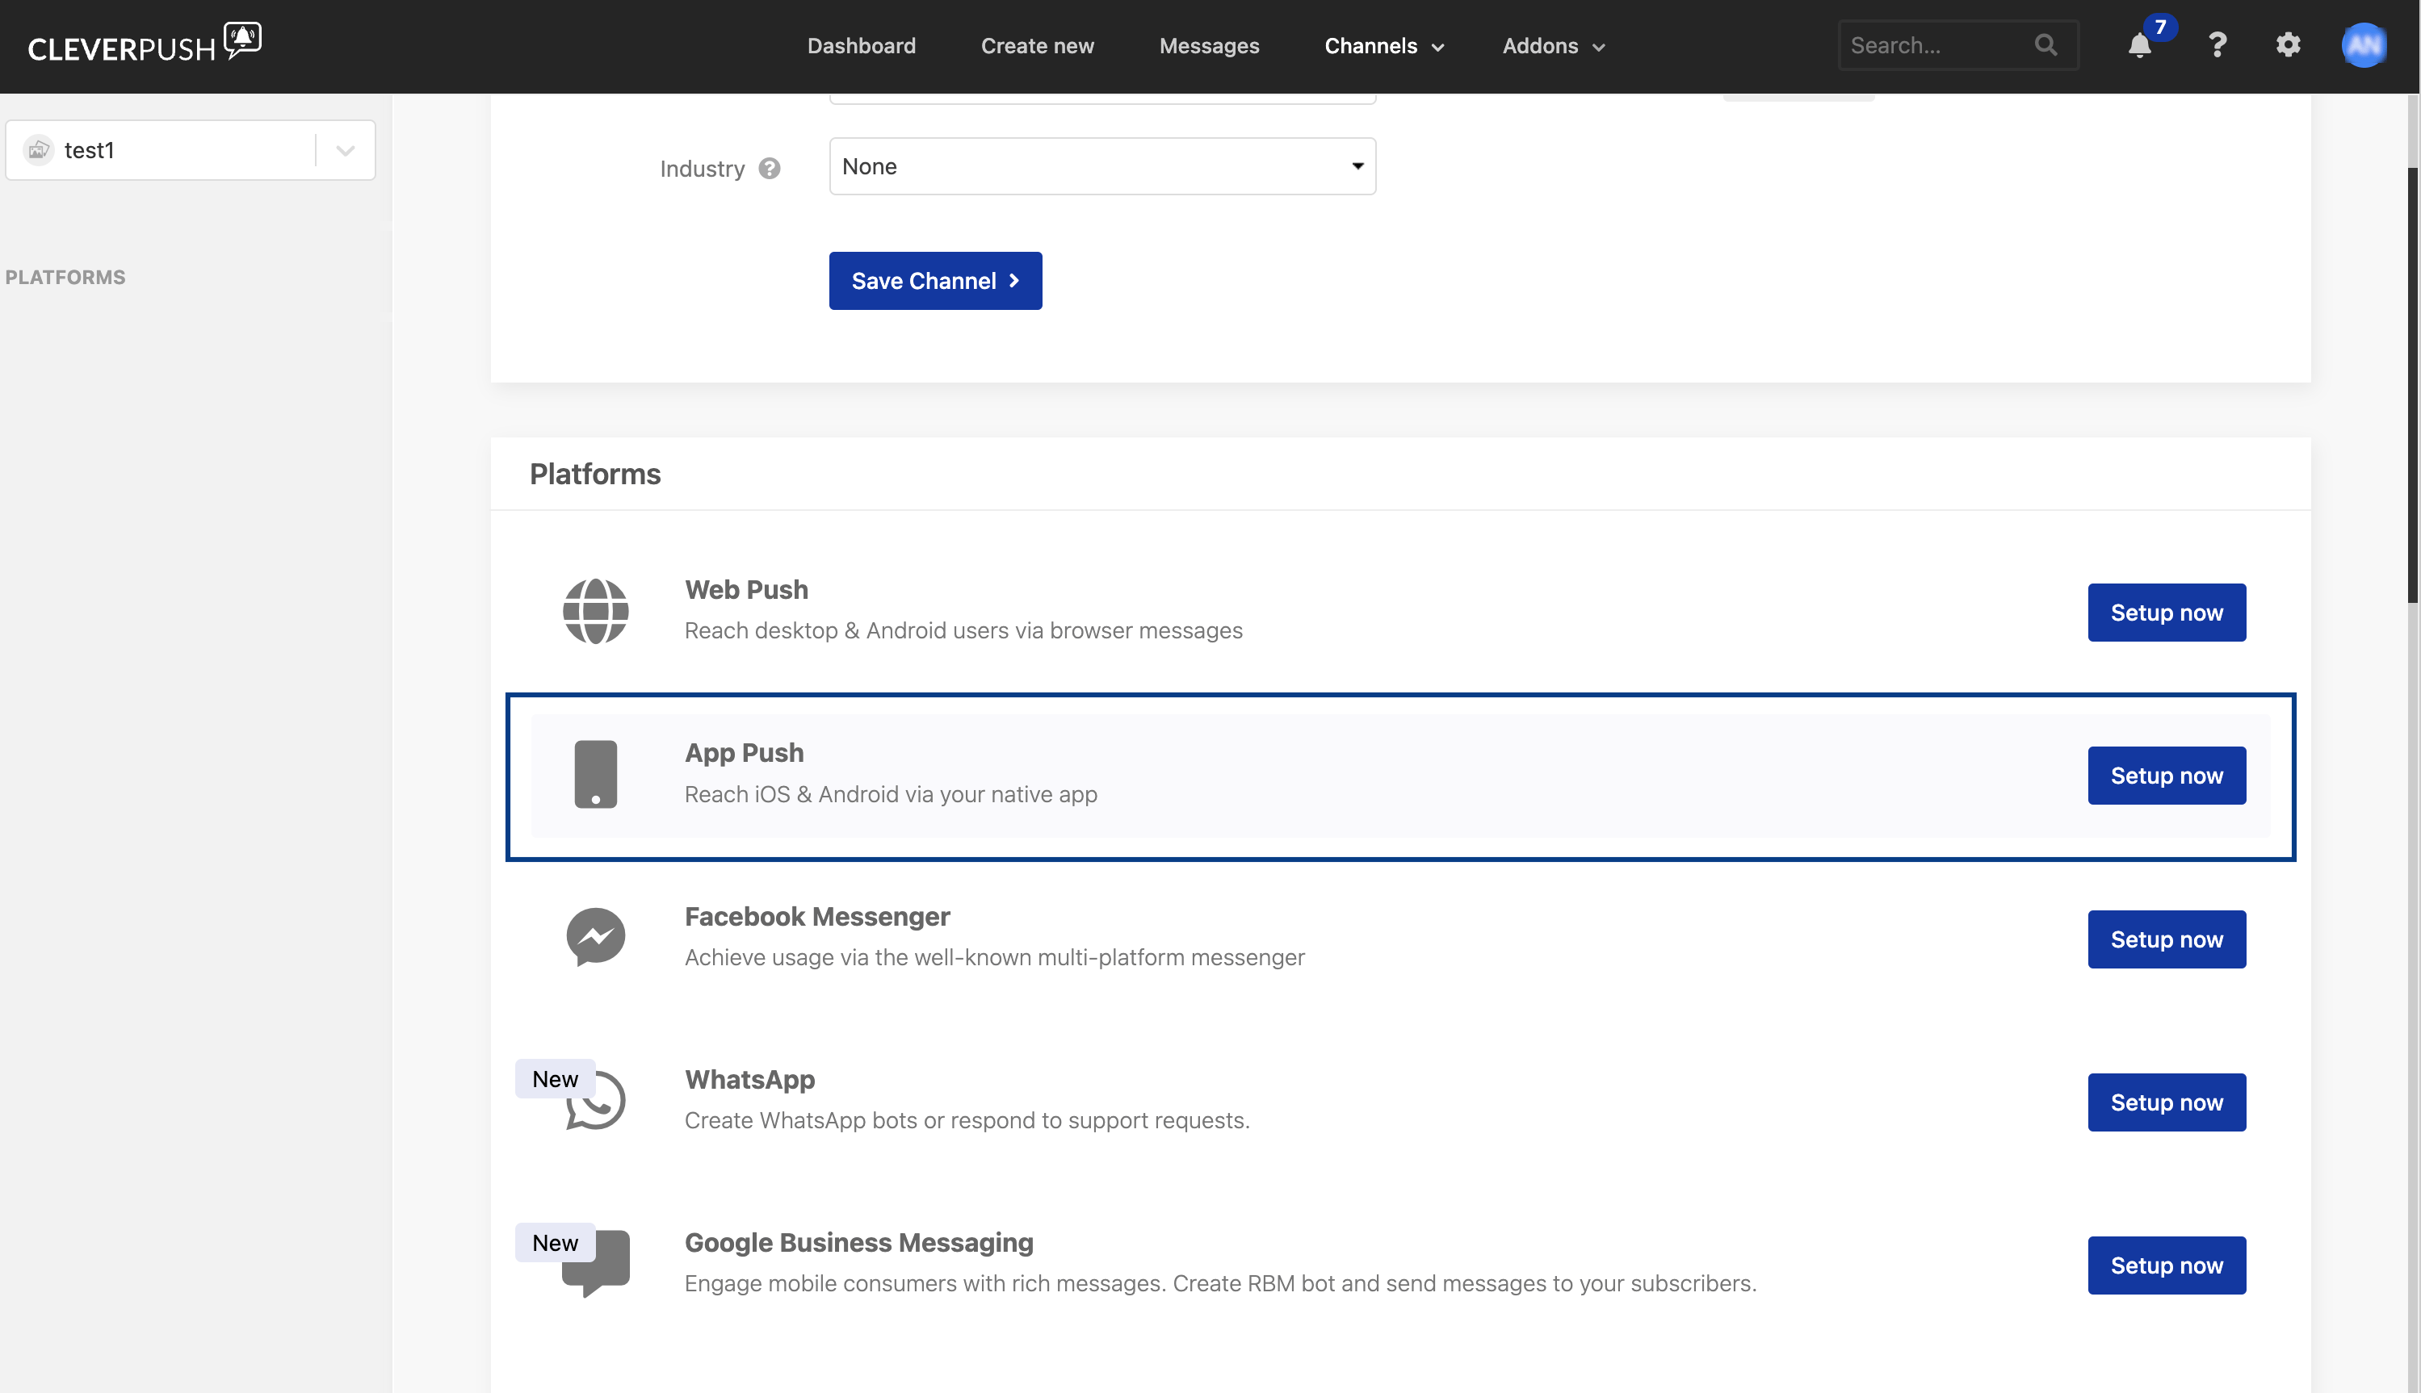Click the App Push phone icon
The height and width of the screenshot is (1393, 2421).
click(x=595, y=774)
